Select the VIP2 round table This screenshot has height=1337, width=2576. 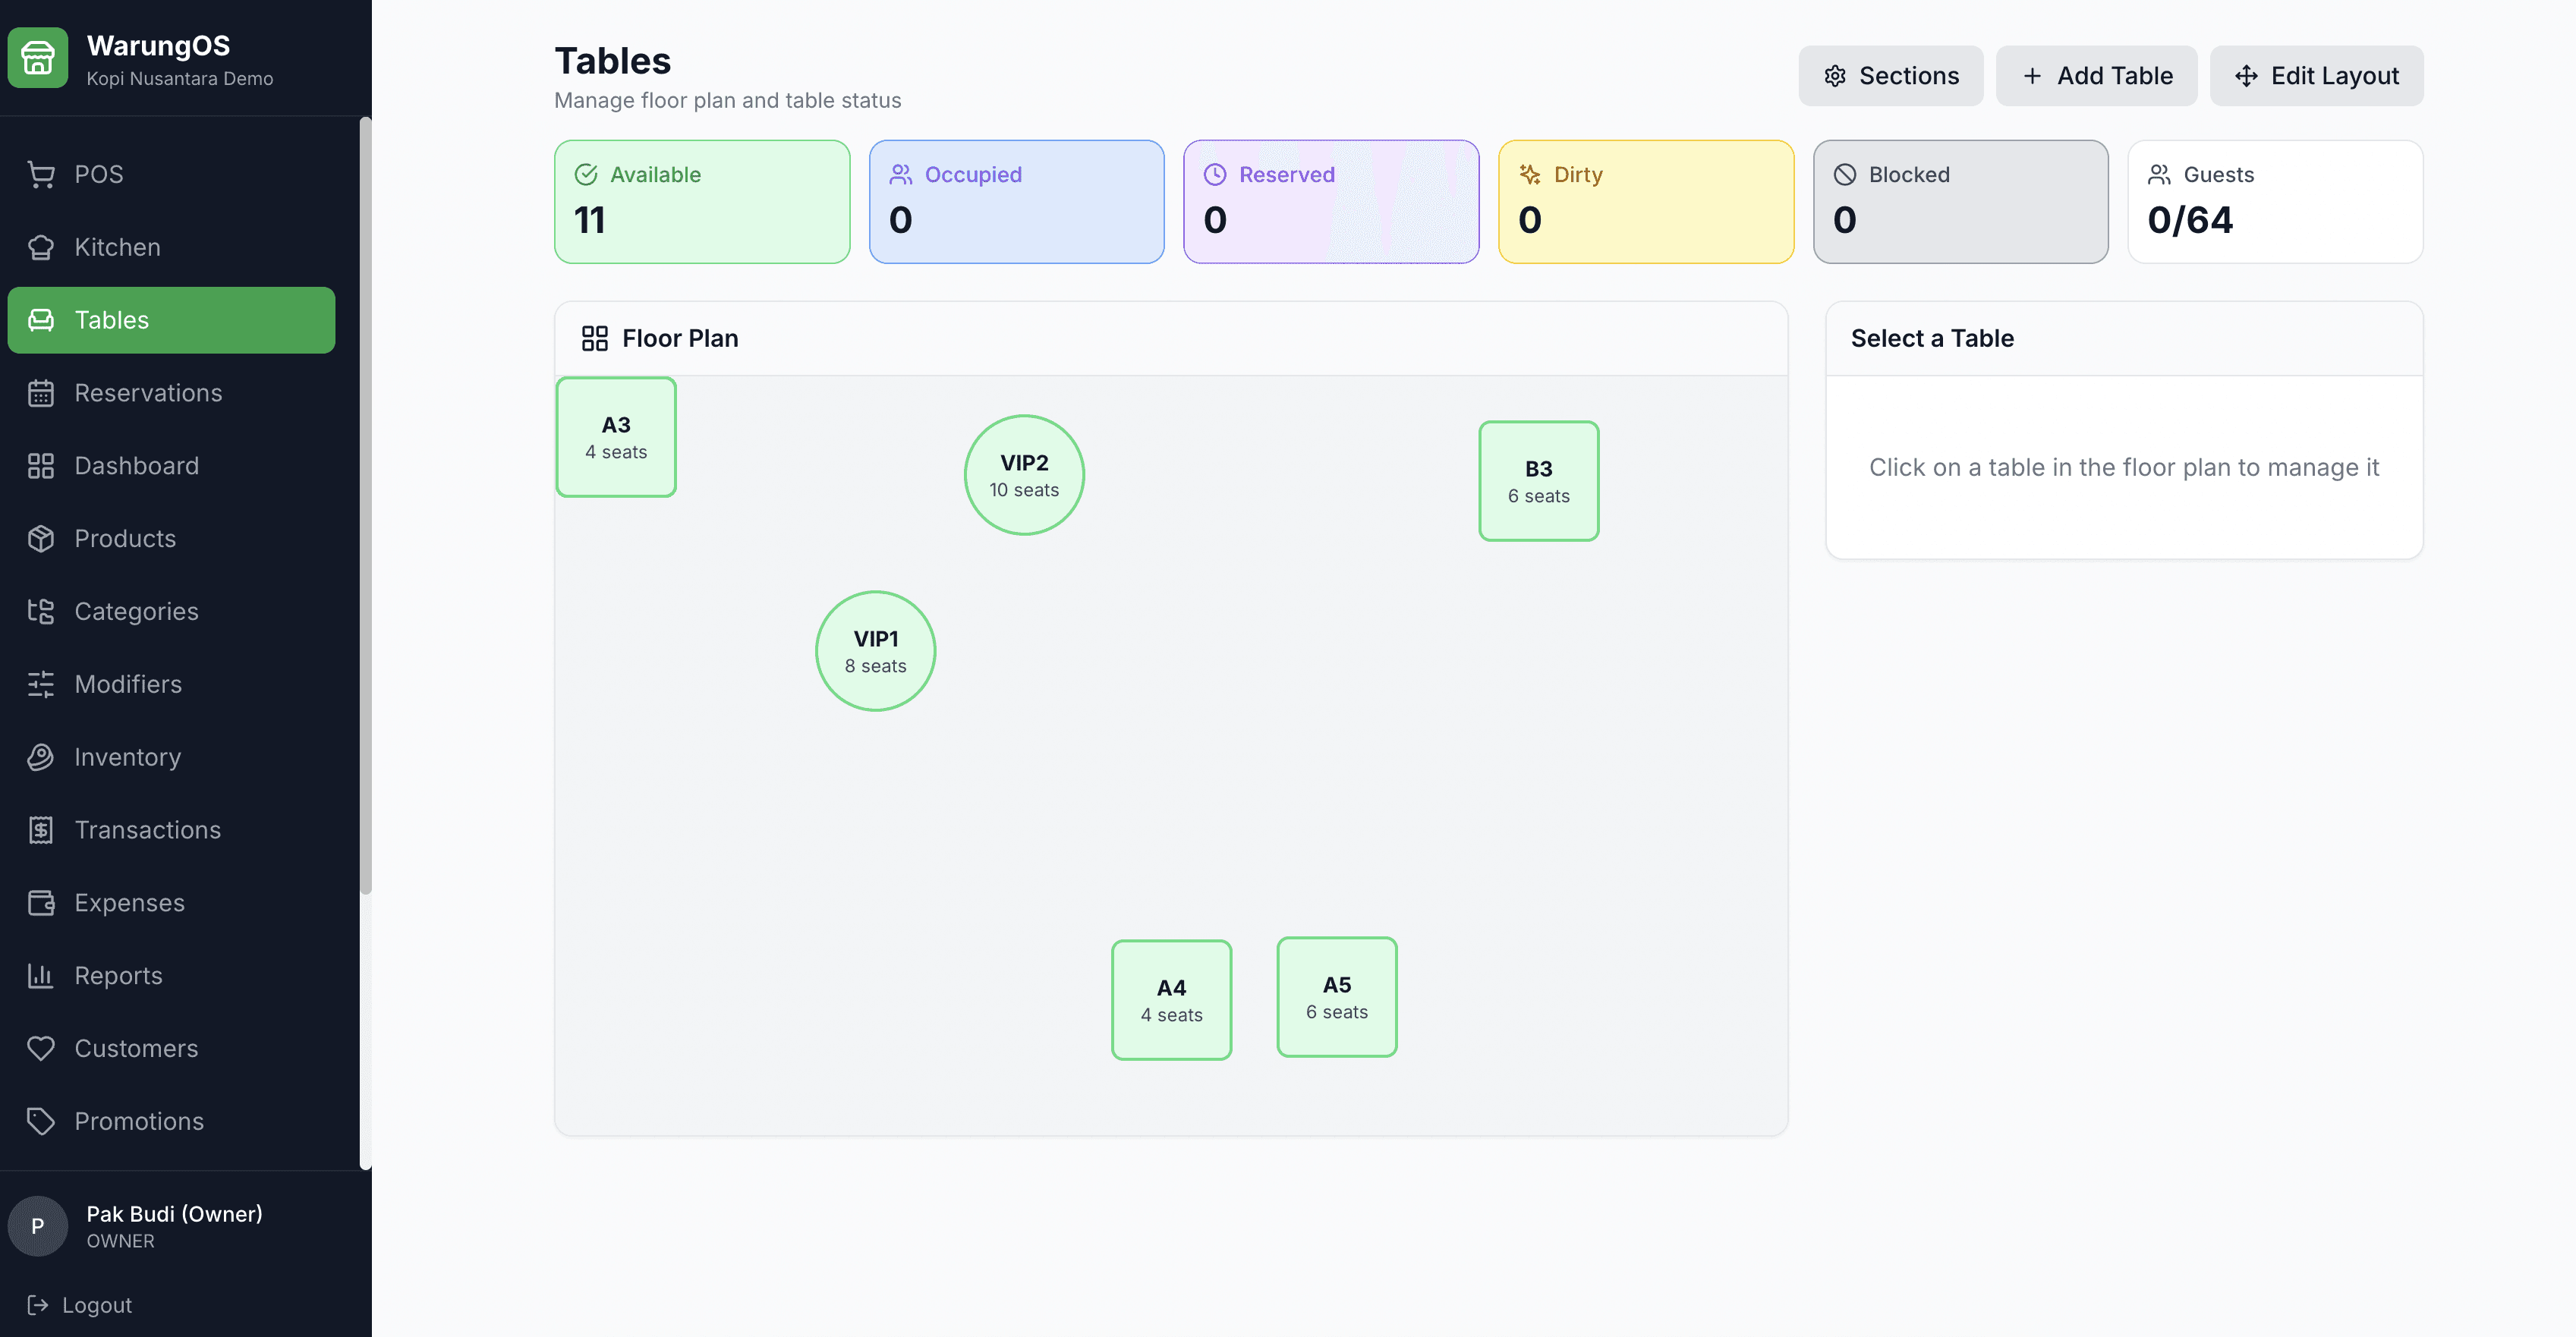(x=1024, y=475)
